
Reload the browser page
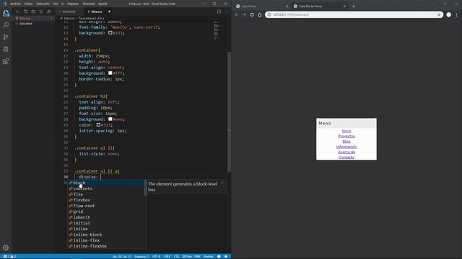coord(252,14)
